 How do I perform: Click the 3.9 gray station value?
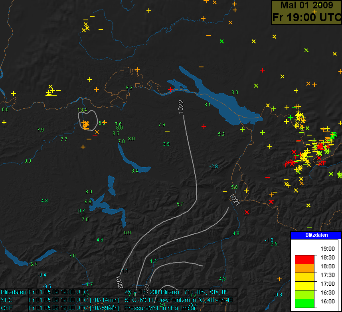(166, 144)
